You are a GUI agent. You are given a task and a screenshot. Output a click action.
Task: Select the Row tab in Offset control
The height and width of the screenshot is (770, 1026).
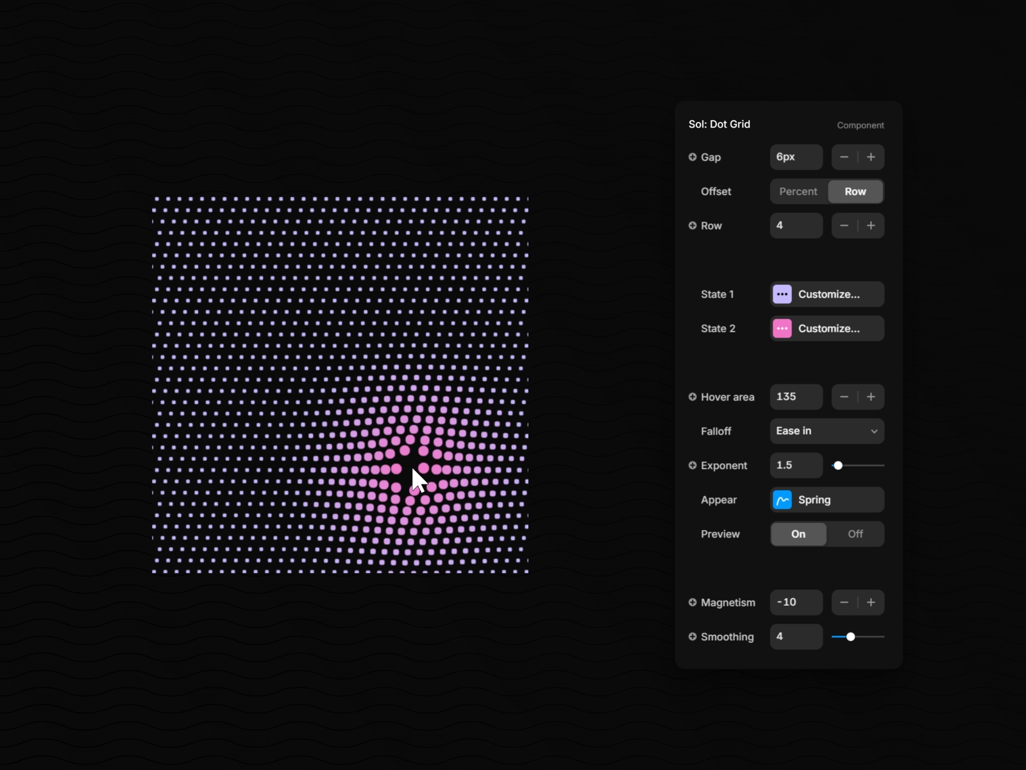855,191
